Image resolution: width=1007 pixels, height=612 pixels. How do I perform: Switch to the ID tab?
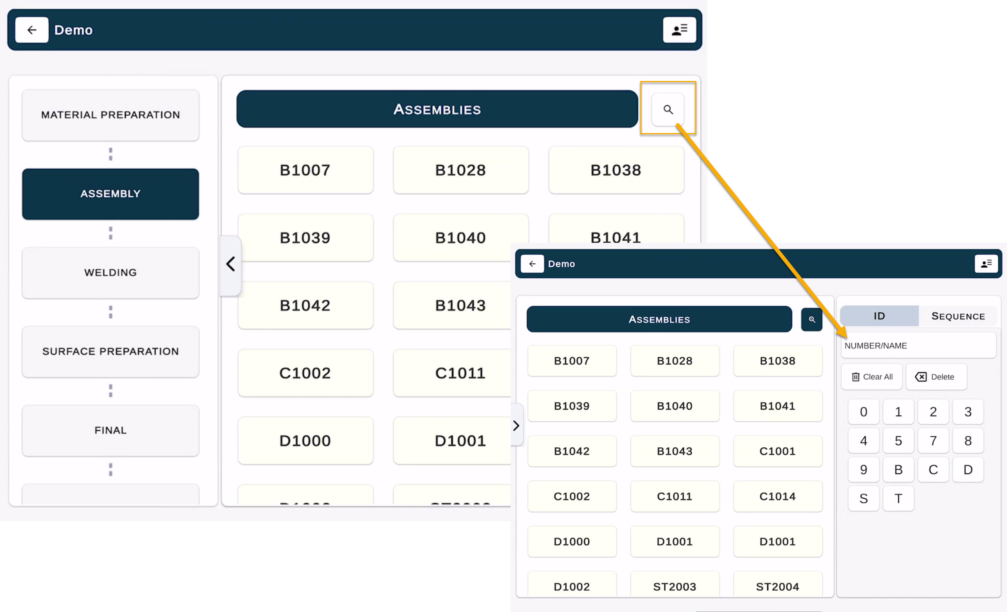879,316
